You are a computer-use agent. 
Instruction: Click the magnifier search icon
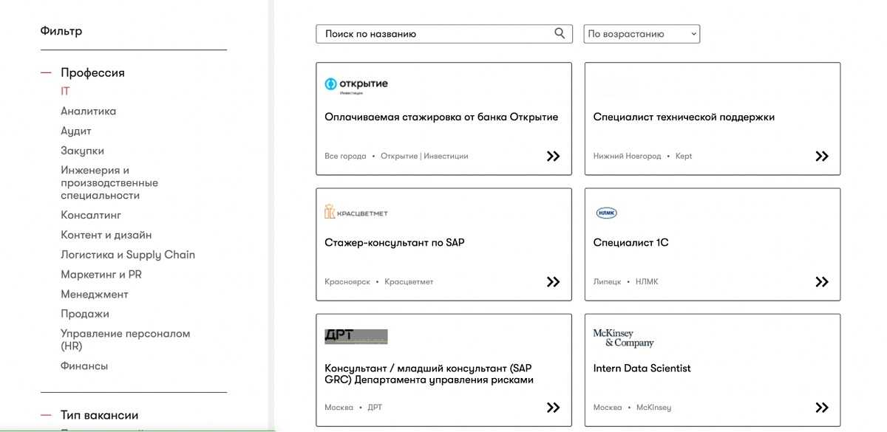[560, 33]
